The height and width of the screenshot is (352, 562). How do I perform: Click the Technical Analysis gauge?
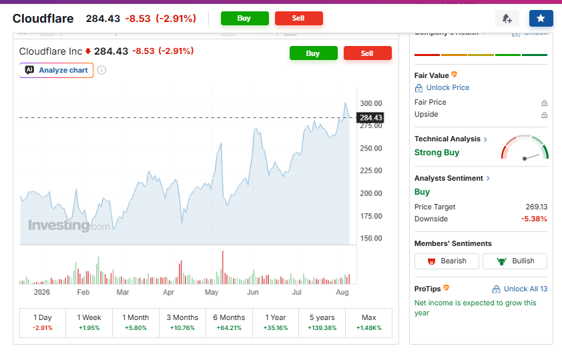click(x=525, y=147)
